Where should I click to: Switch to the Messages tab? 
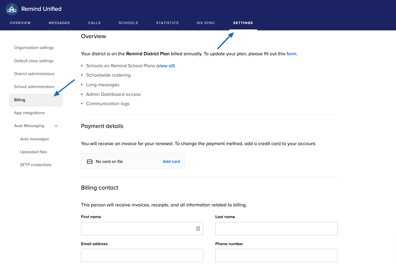(59, 23)
